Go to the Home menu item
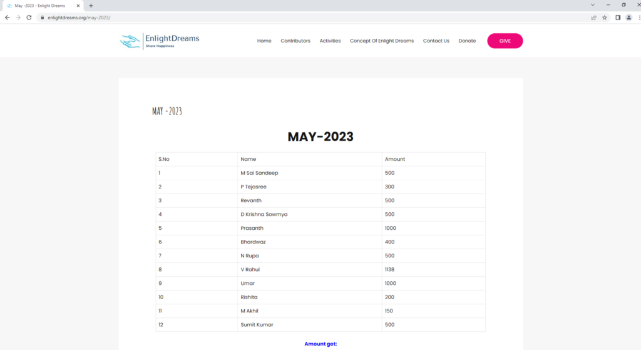This screenshot has width=641, height=350. tap(264, 41)
